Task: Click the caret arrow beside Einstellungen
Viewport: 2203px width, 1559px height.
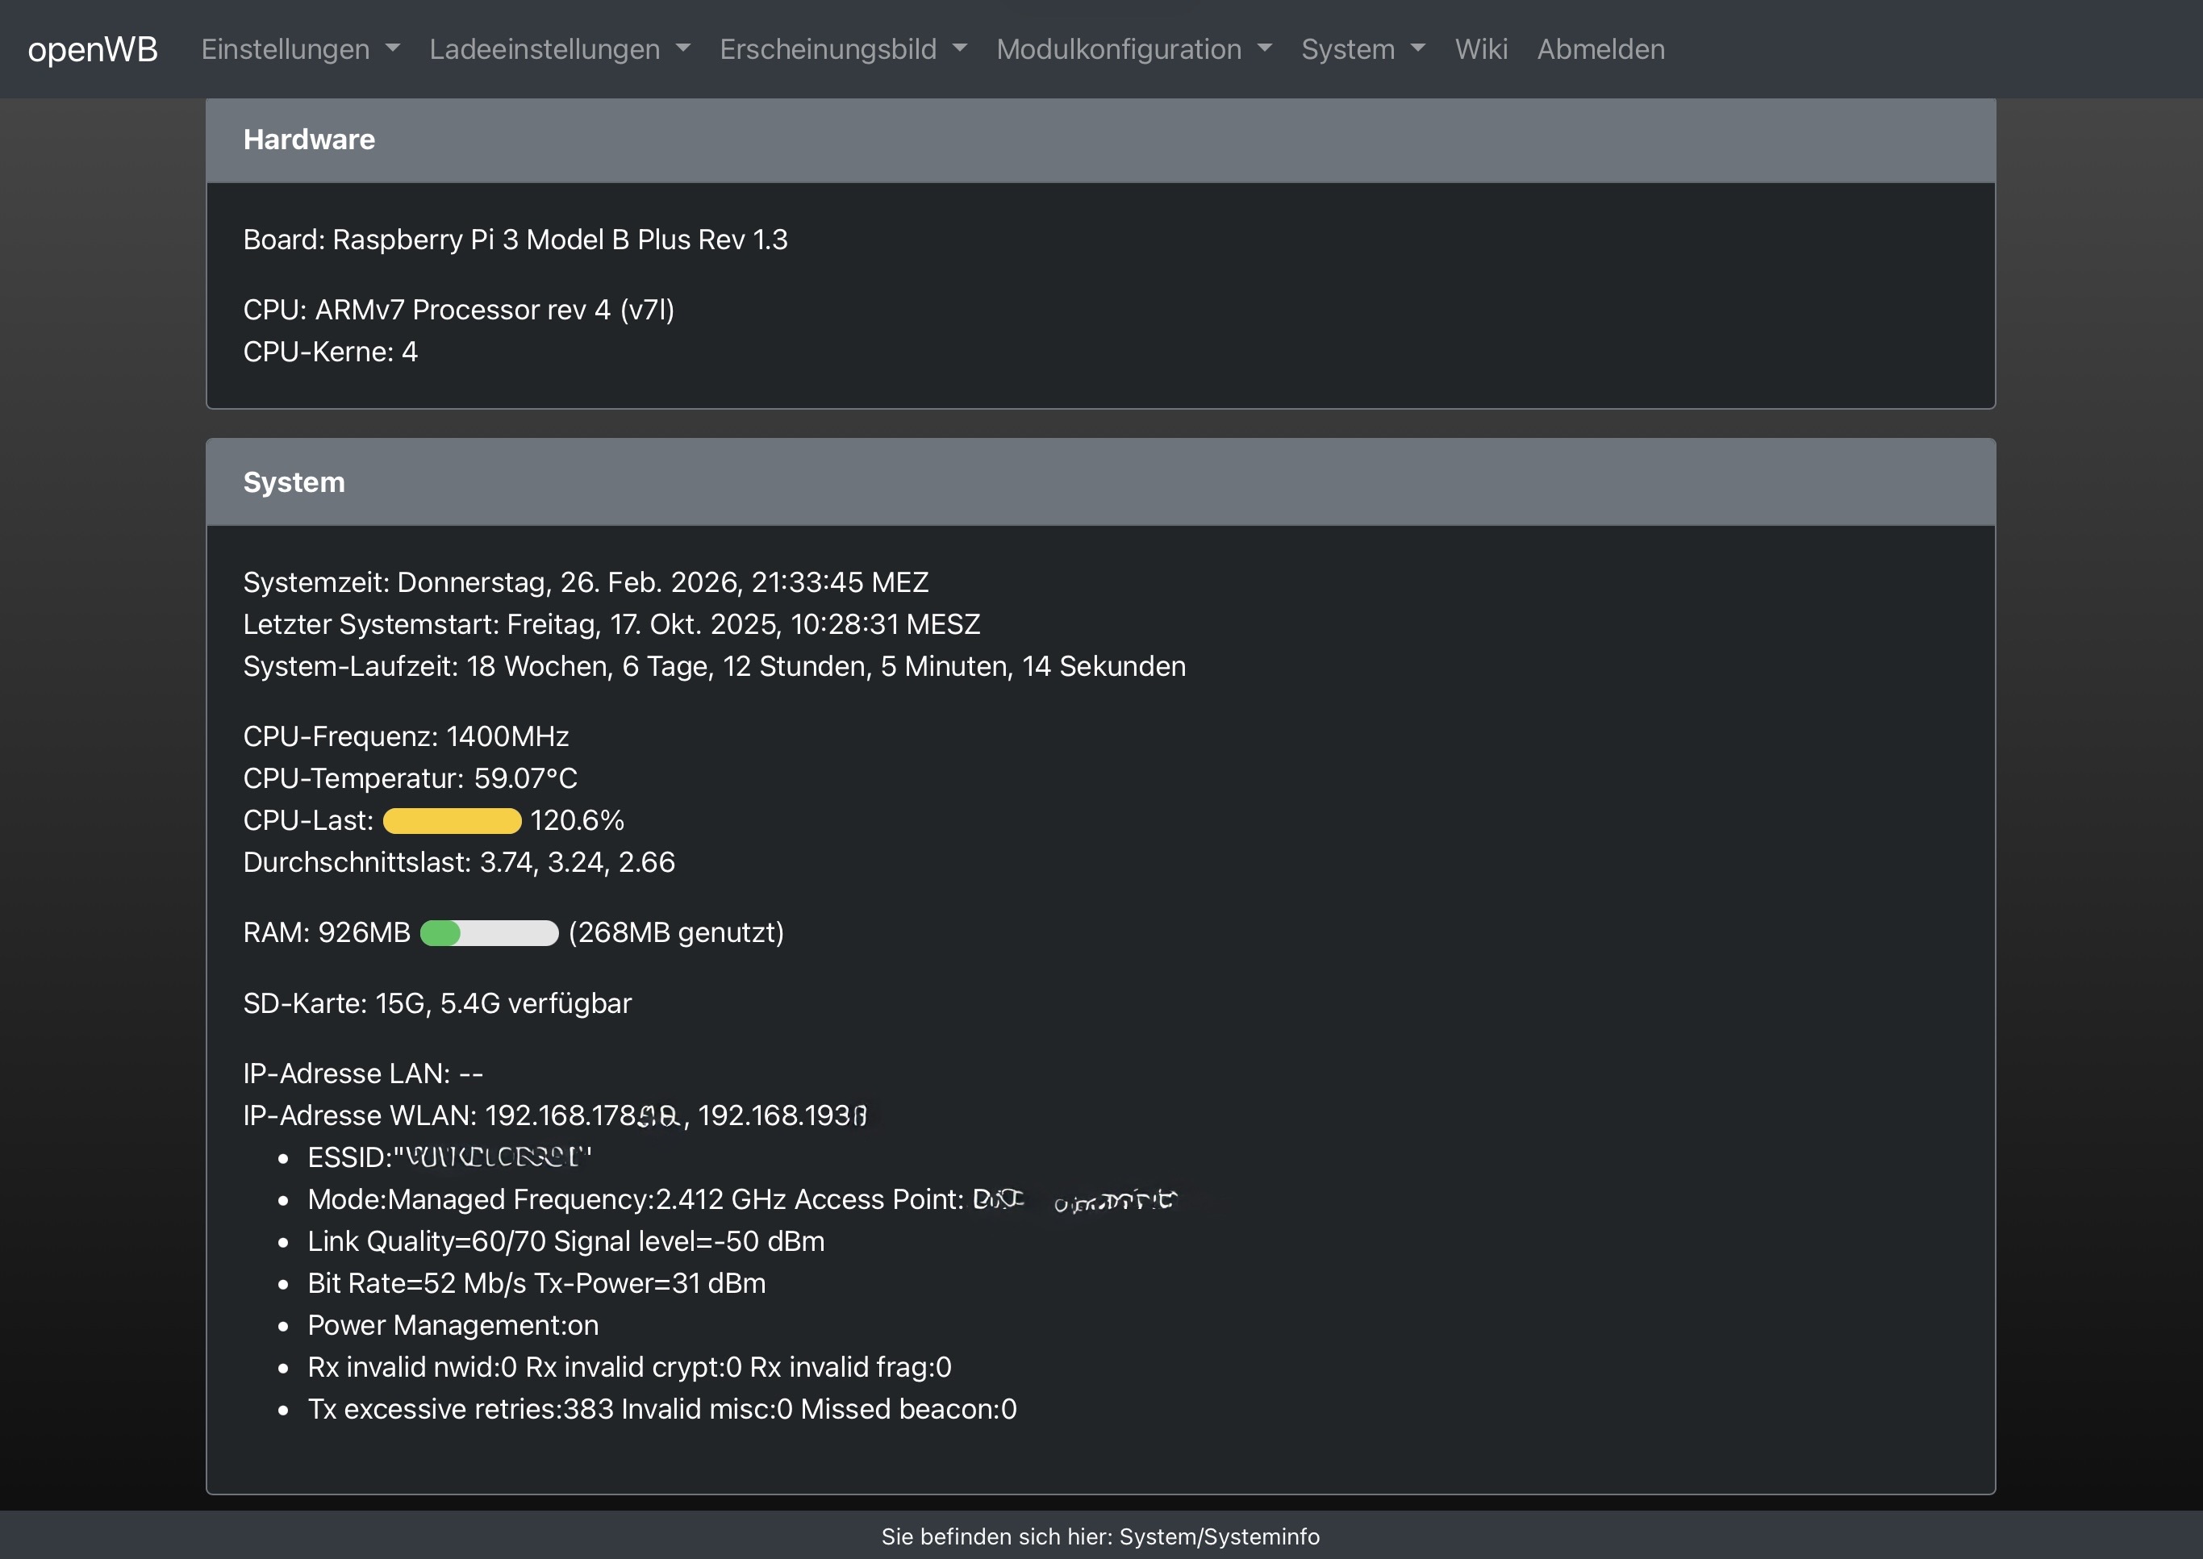Action: pyautogui.click(x=392, y=49)
